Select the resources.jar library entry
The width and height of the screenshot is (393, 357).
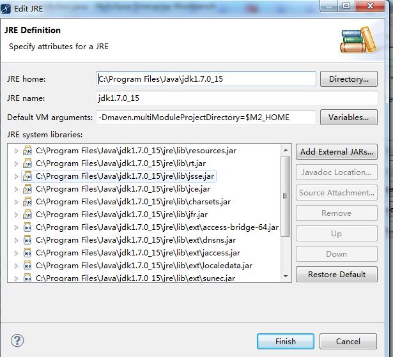point(136,151)
